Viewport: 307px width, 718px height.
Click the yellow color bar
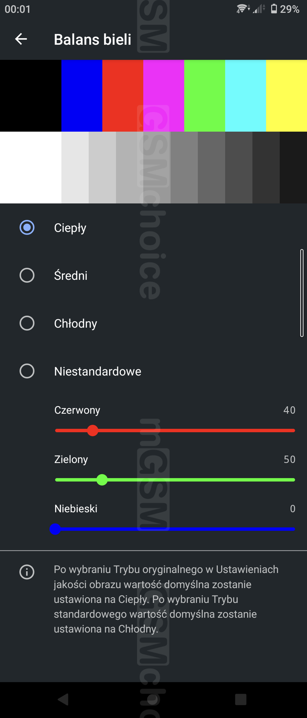click(286, 96)
